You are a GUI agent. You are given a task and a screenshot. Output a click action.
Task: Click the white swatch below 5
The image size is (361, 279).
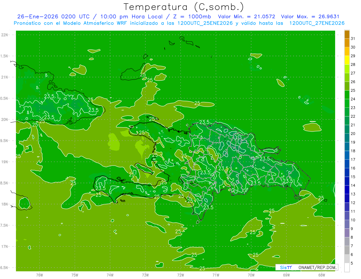[347, 268]
